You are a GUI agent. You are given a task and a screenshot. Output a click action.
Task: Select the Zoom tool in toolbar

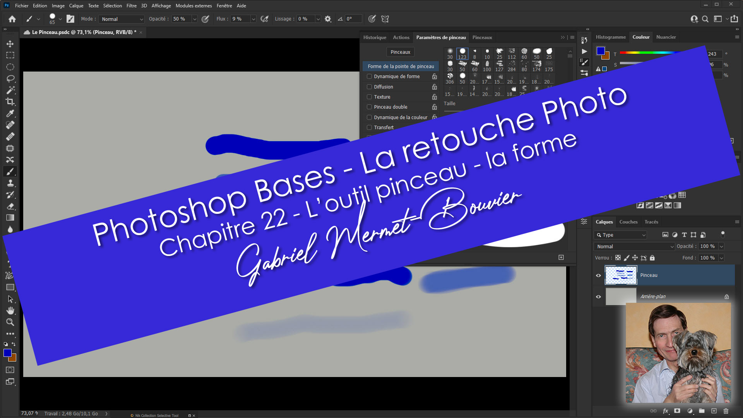[x=10, y=322]
